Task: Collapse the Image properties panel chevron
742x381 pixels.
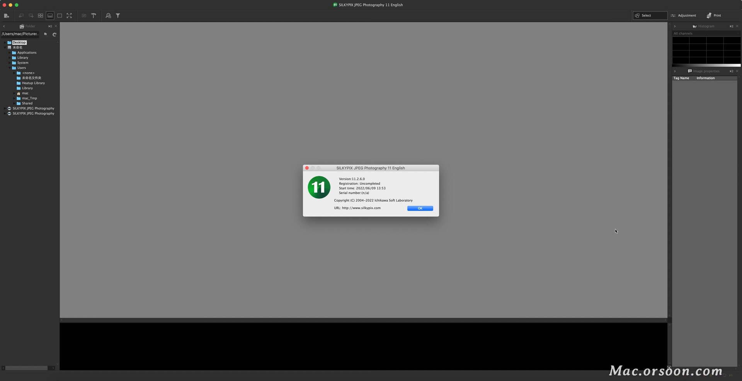Action: coord(675,71)
